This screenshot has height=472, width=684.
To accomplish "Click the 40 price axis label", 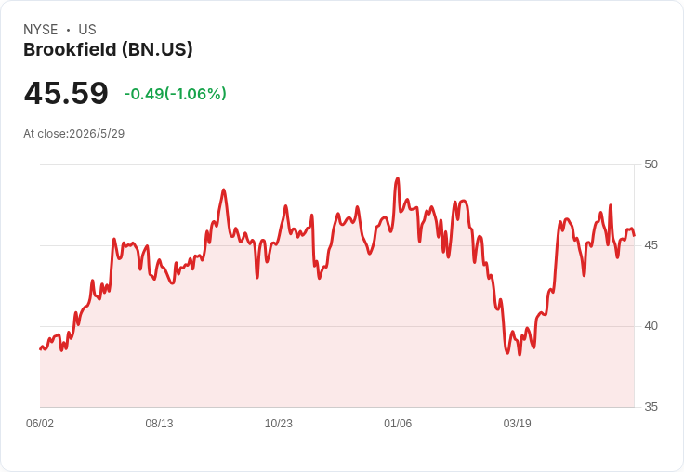I will pos(651,326).
